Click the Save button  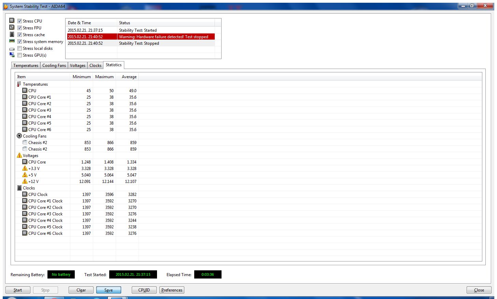point(109,290)
